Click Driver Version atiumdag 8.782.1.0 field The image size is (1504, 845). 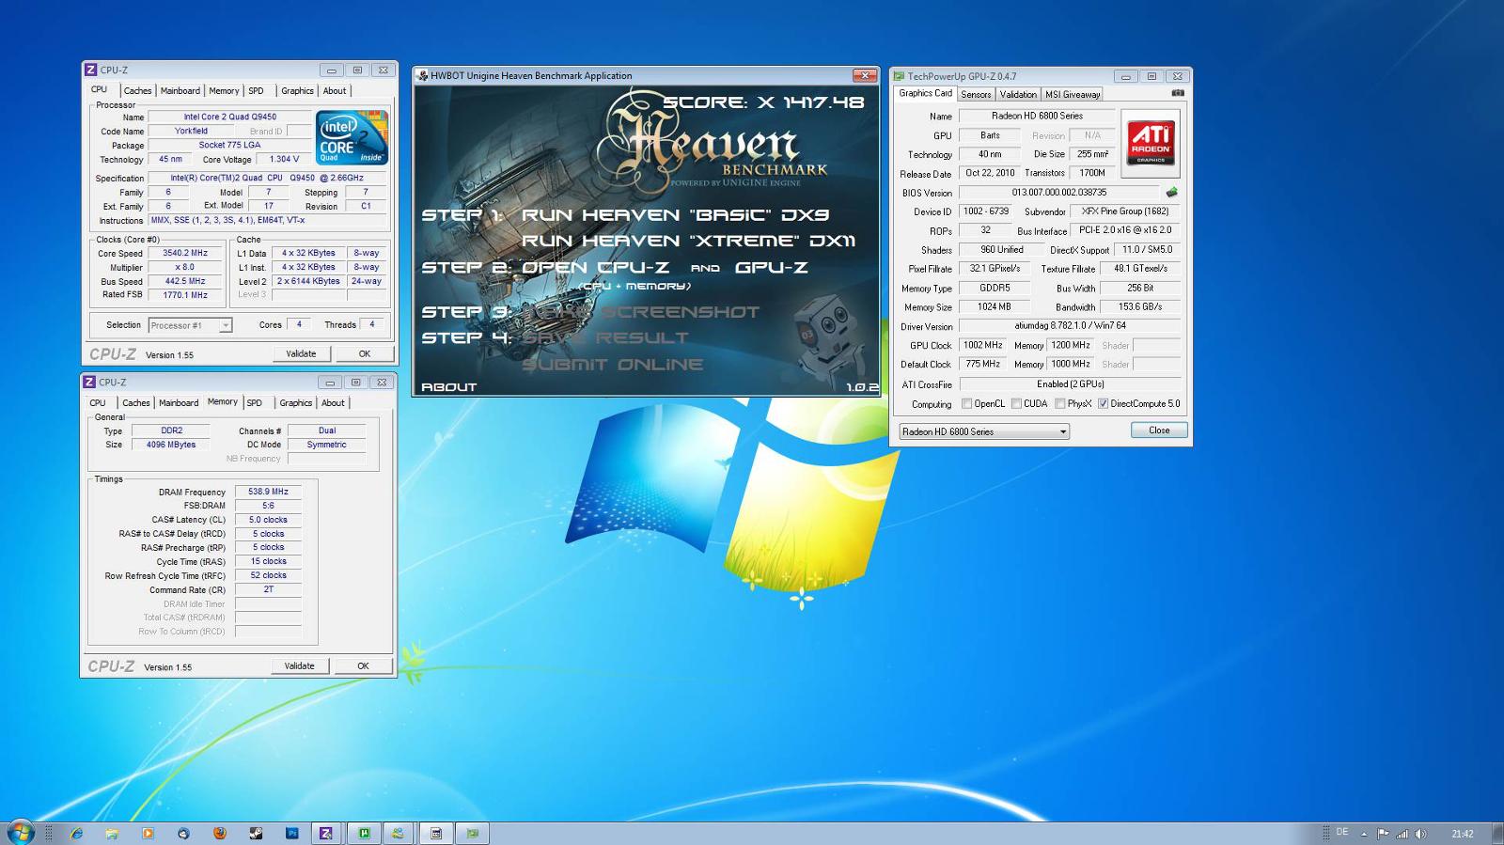point(1070,326)
